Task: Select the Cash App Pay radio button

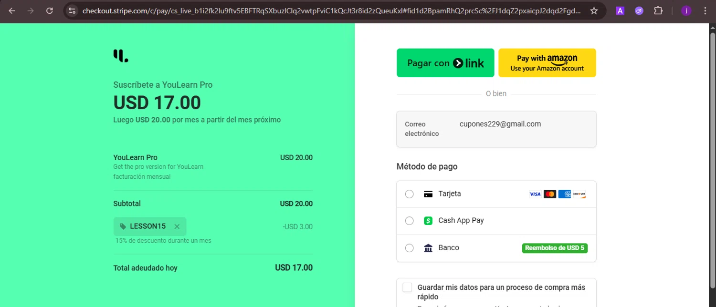Action: (x=409, y=221)
